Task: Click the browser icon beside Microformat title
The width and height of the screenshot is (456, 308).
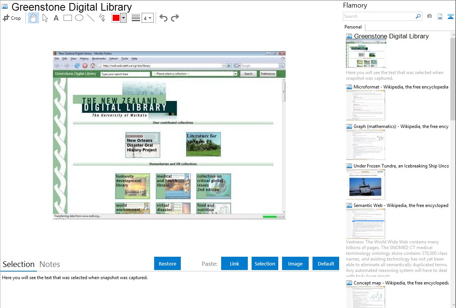Action: click(349, 87)
